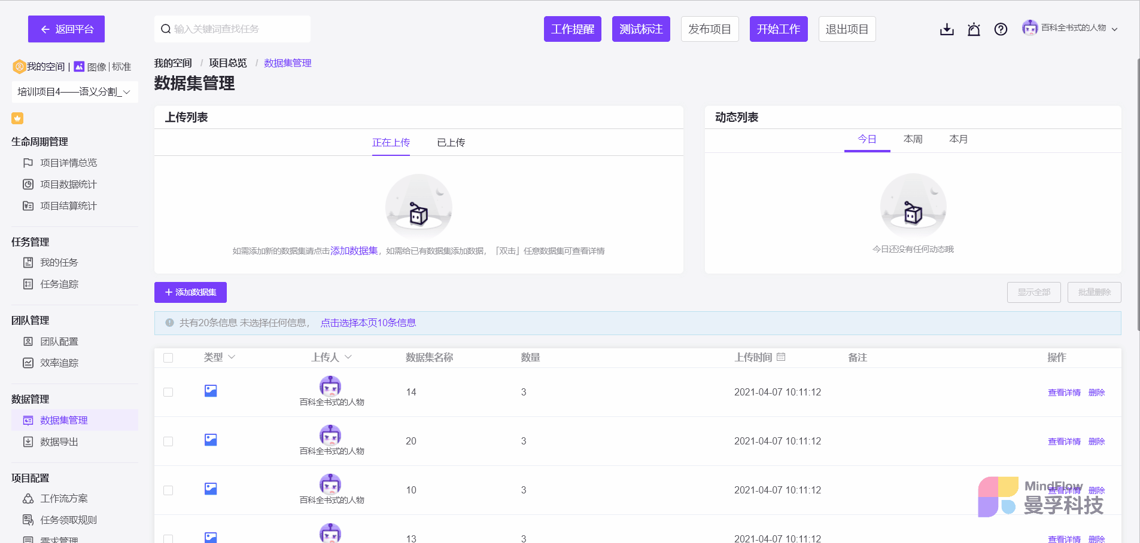Click calendar icon beside 上传时间 header
1140x543 pixels.
click(781, 357)
